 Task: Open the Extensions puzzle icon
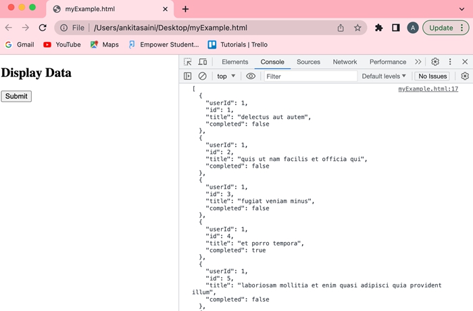379,28
